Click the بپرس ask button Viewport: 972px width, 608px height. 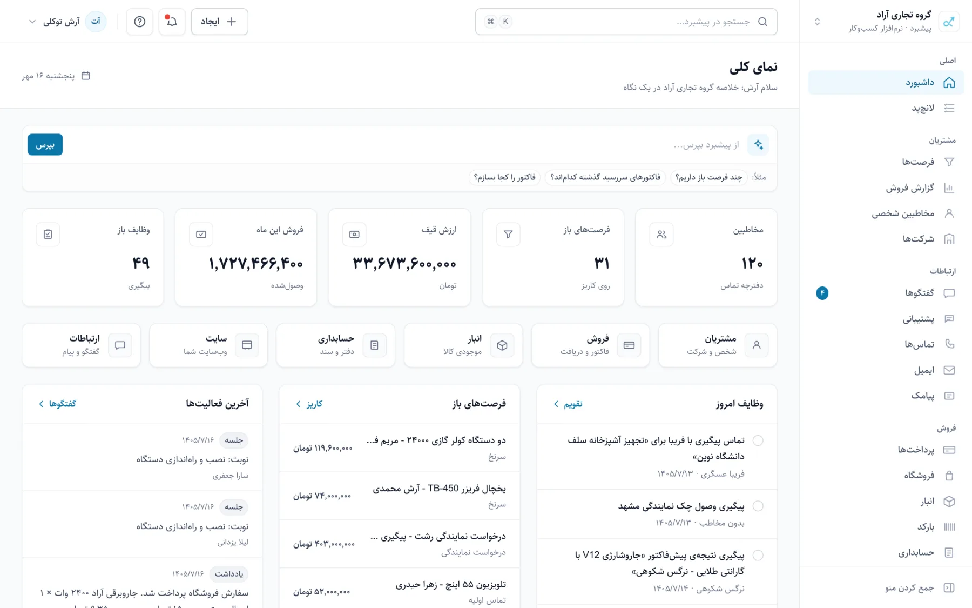tap(45, 145)
